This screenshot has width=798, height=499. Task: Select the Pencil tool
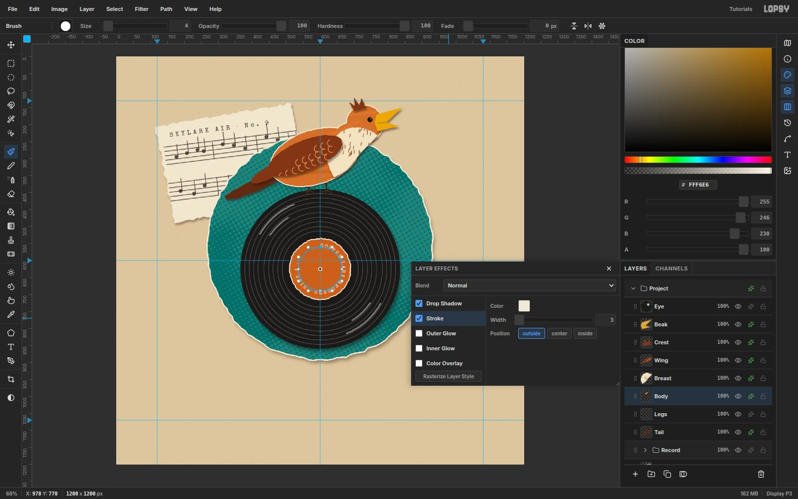click(x=11, y=166)
